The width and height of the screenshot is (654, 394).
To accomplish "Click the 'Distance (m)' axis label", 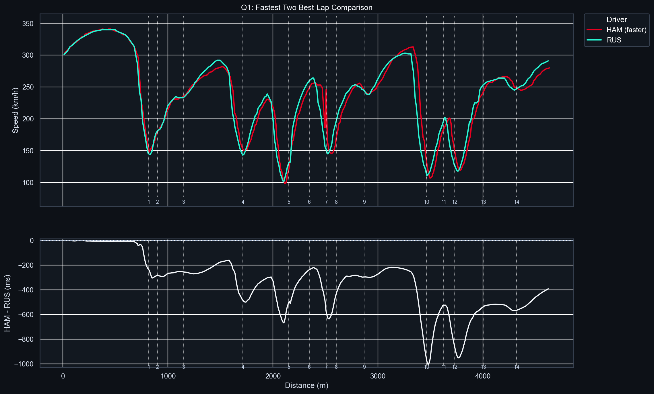I will tap(306, 385).
